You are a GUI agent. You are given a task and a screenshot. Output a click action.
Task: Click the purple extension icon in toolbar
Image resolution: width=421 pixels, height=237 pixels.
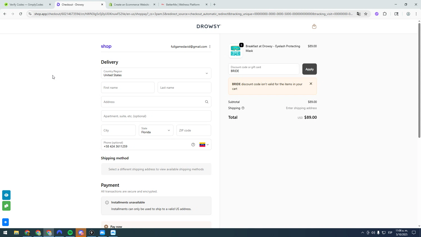pyautogui.click(x=377, y=14)
